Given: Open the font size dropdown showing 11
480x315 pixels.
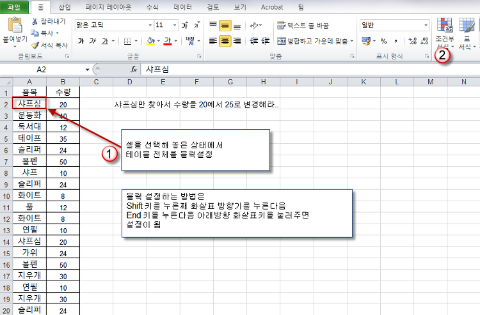Looking at the screenshot, I should coord(175,26).
